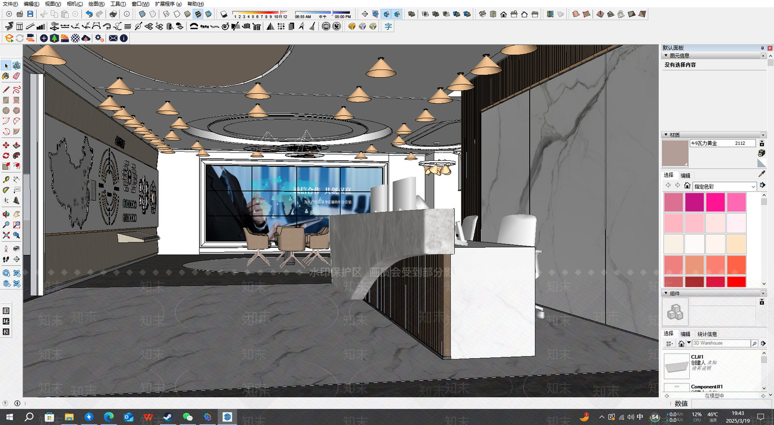This screenshot has height=425, width=774.
Task: Toggle the shadows display button
Action: (223, 14)
